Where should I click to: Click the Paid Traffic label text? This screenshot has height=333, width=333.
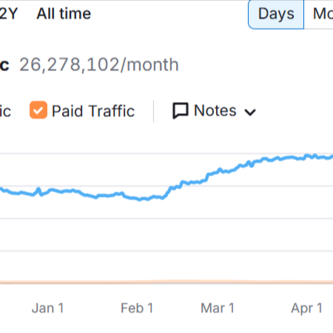[93, 111]
